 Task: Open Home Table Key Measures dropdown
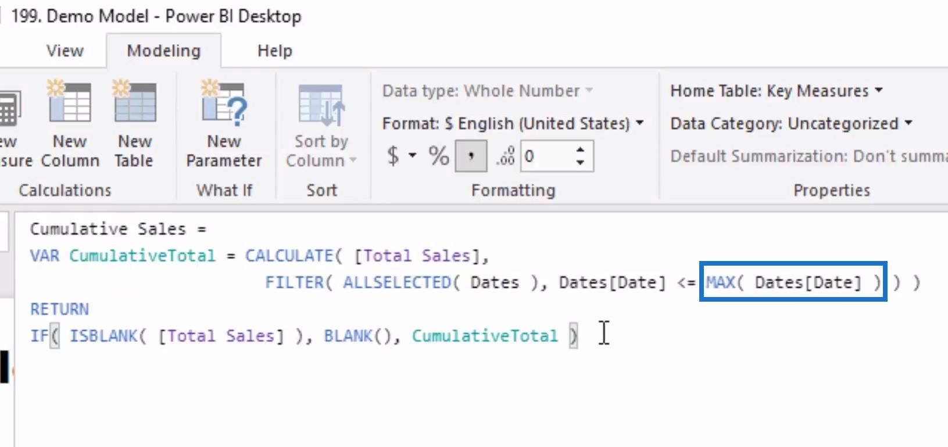tap(777, 91)
